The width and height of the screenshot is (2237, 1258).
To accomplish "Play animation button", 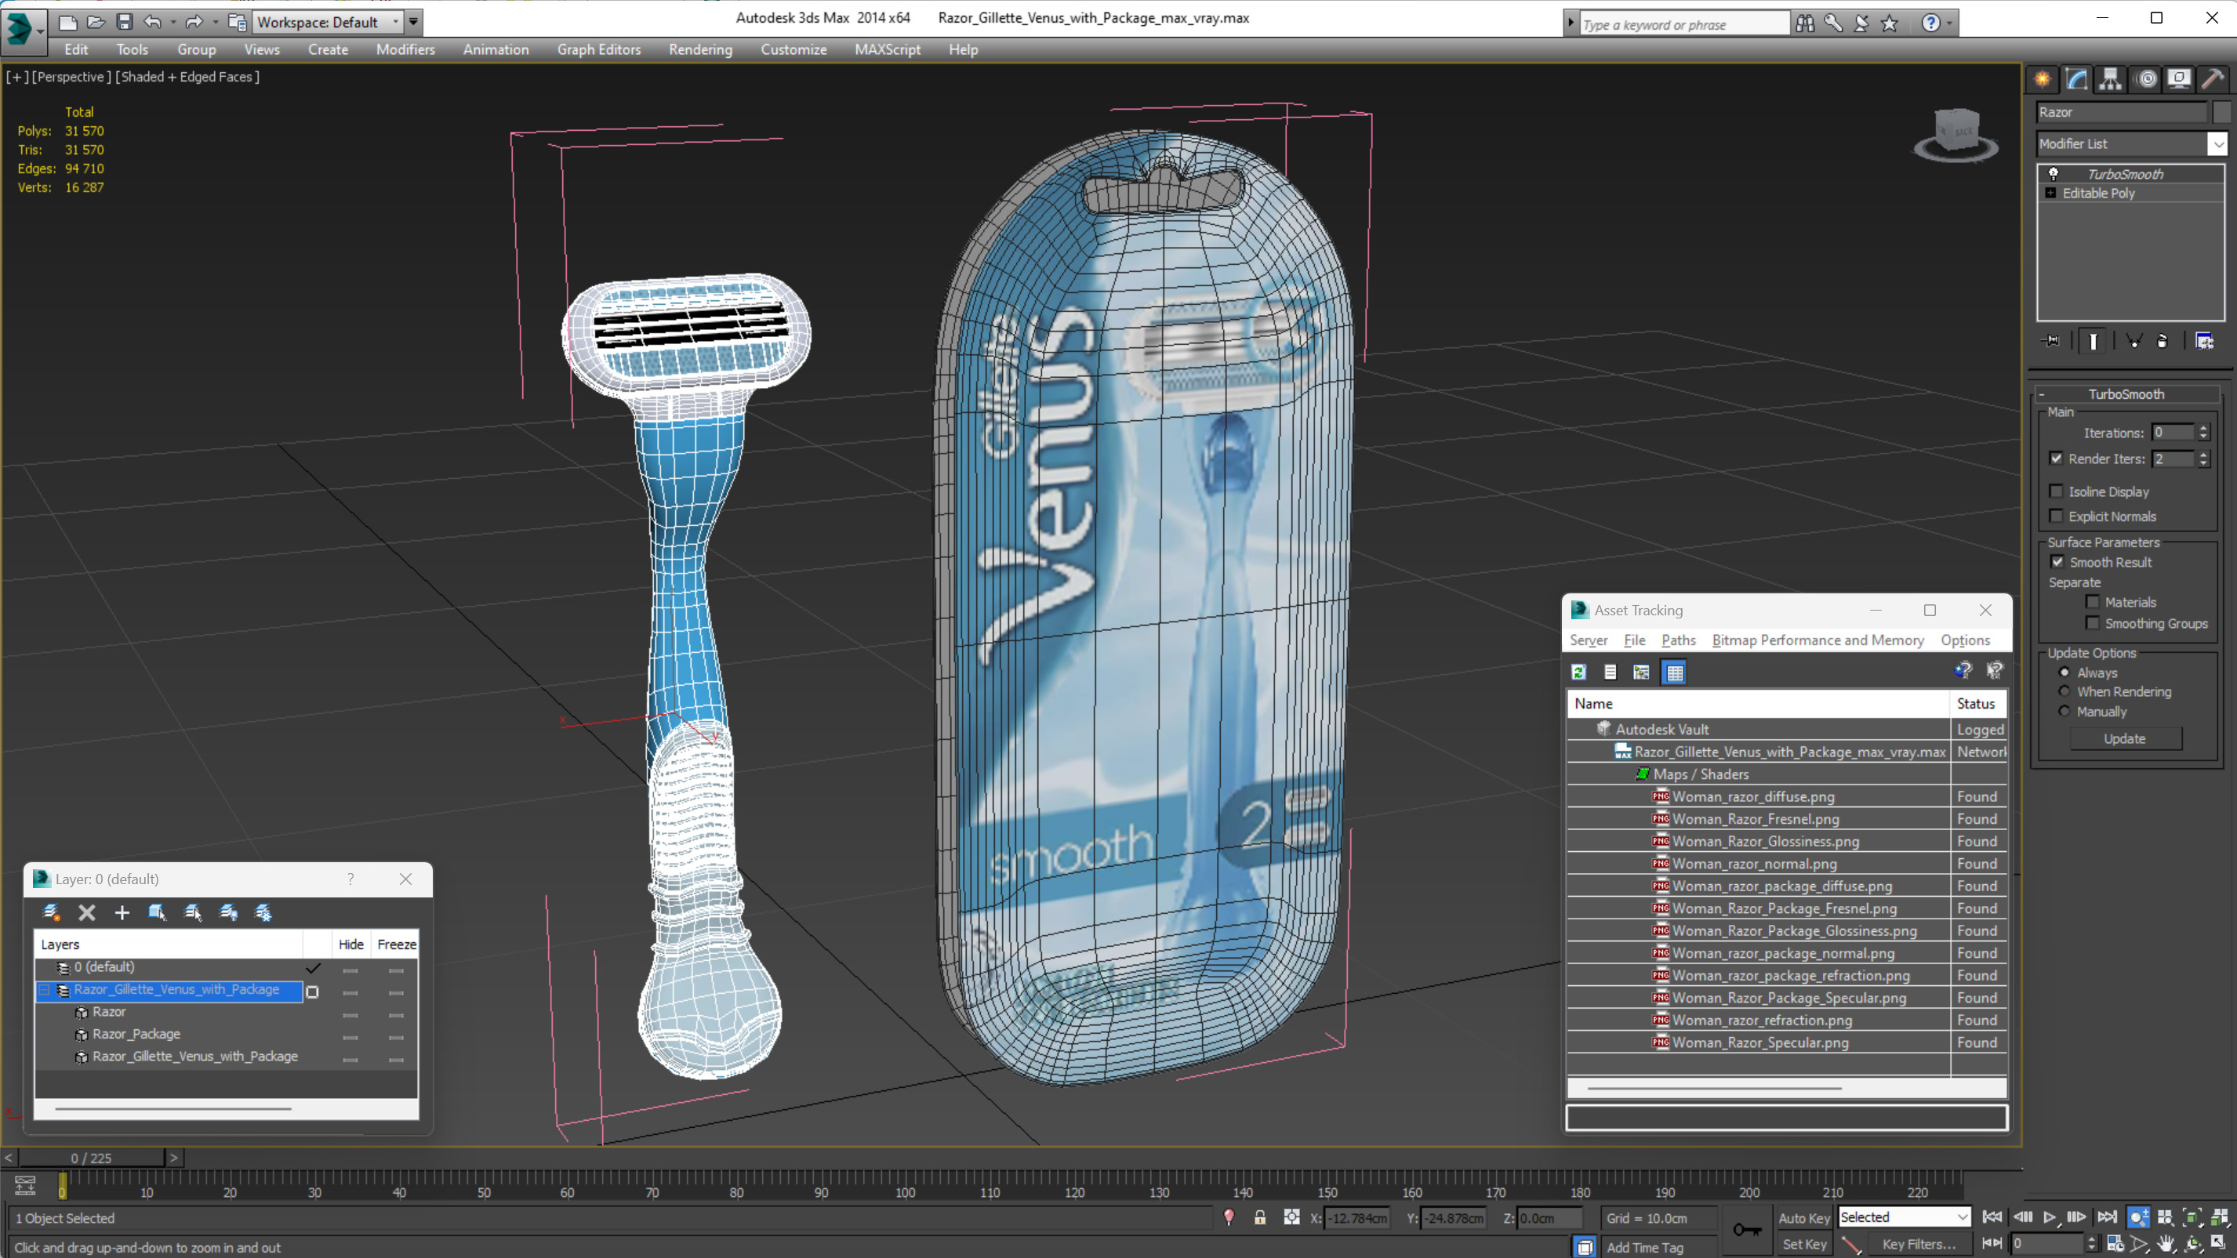I will pyautogui.click(x=2050, y=1217).
